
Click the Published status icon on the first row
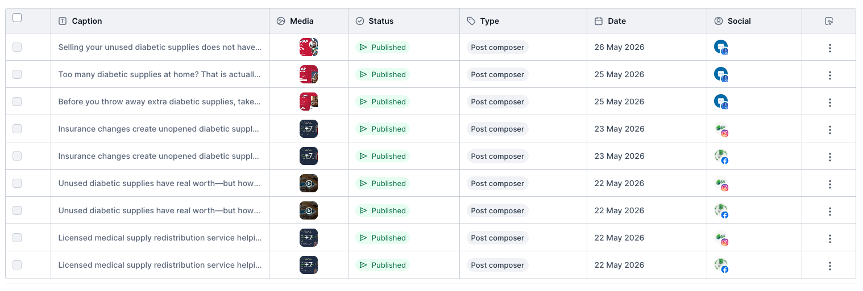pyautogui.click(x=364, y=47)
